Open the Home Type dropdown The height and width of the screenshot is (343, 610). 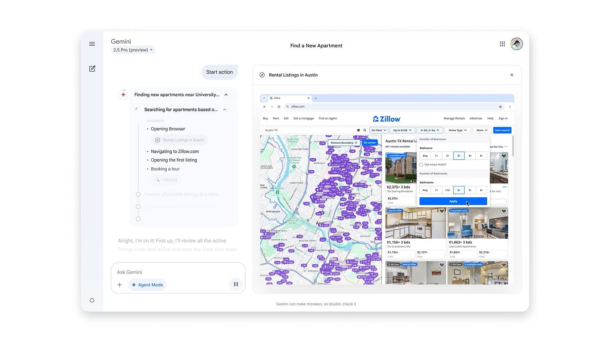(457, 130)
